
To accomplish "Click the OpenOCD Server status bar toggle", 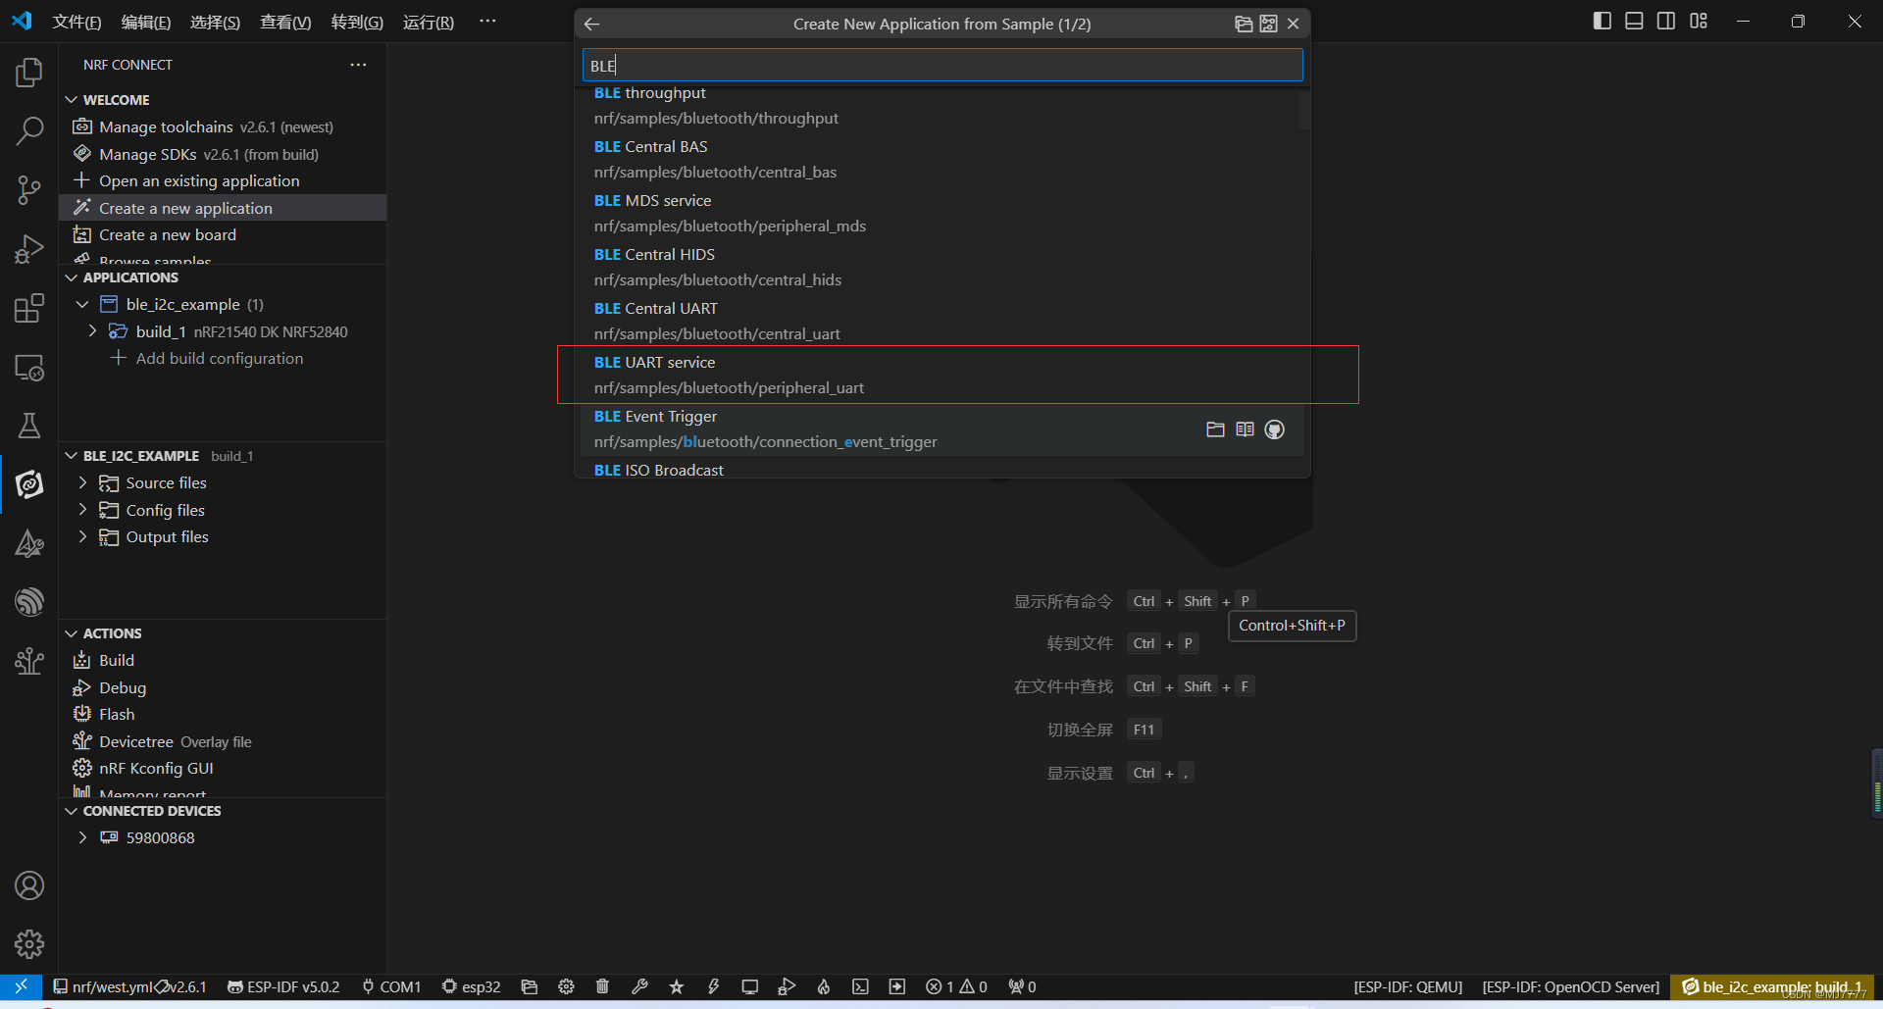I will 1569,986.
